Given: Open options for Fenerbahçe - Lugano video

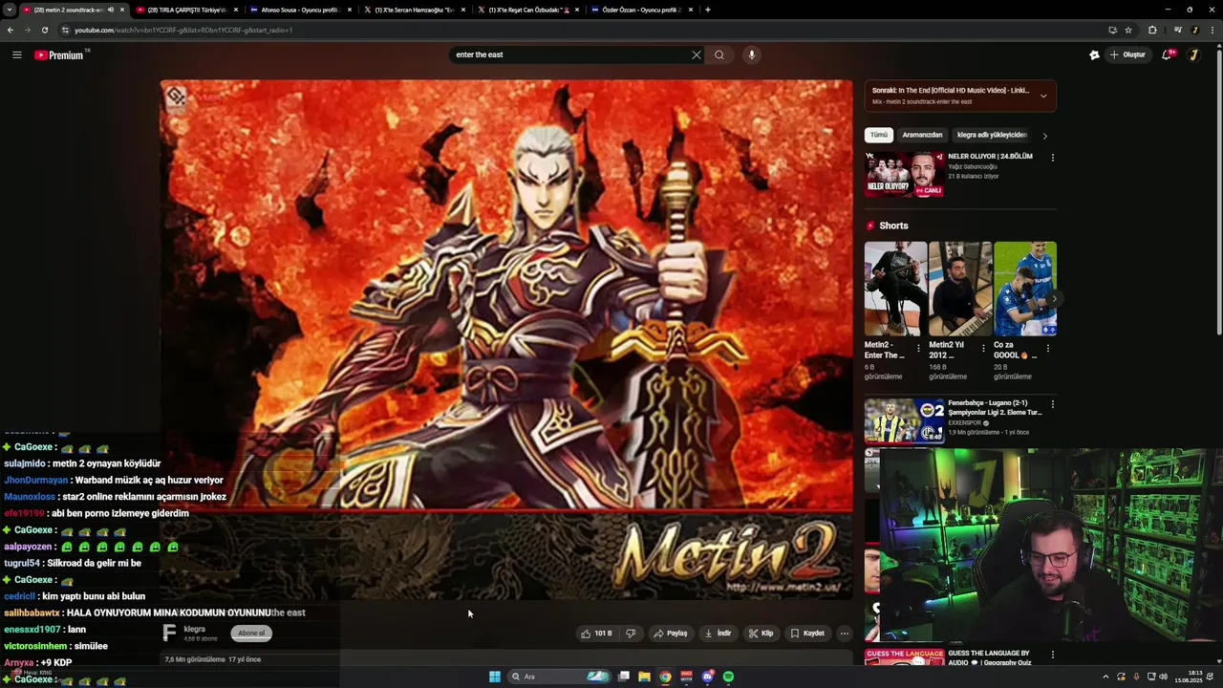Looking at the screenshot, I should 1052,404.
